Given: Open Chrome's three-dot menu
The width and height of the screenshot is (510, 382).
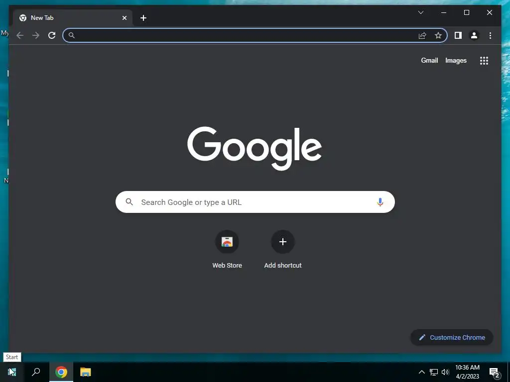Looking at the screenshot, I should (x=490, y=35).
